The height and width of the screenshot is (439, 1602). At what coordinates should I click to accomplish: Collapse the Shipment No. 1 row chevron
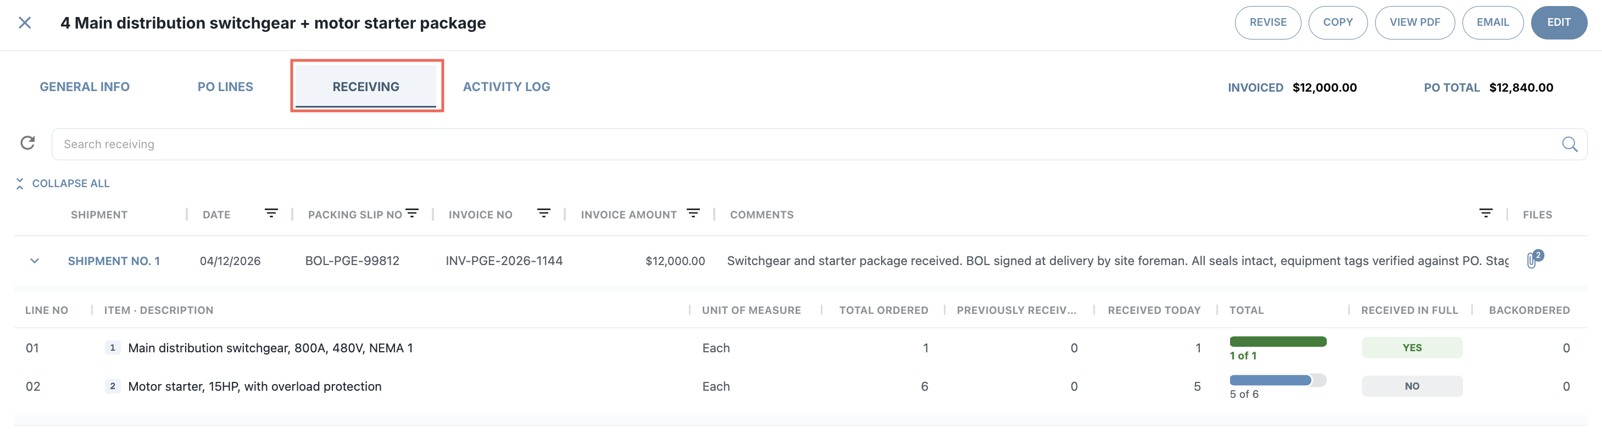35,261
